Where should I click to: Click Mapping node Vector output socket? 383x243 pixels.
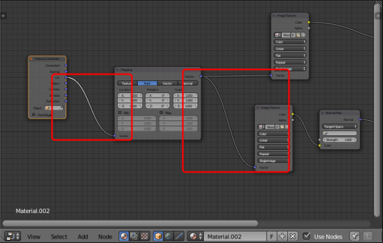click(x=201, y=77)
